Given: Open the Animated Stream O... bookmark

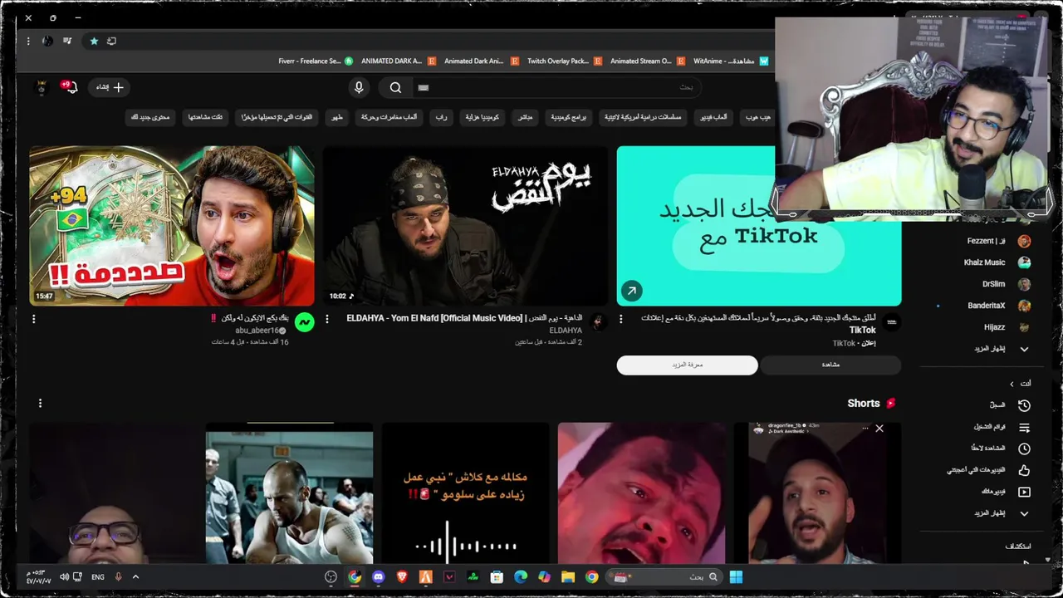Looking at the screenshot, I should pos(646,61).
